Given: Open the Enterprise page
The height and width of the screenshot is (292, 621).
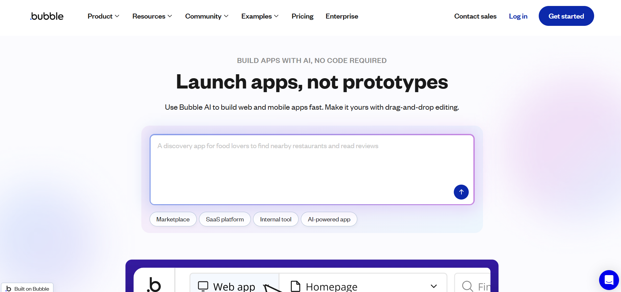Looking at the screenshot, I should (x=342, y=16).
